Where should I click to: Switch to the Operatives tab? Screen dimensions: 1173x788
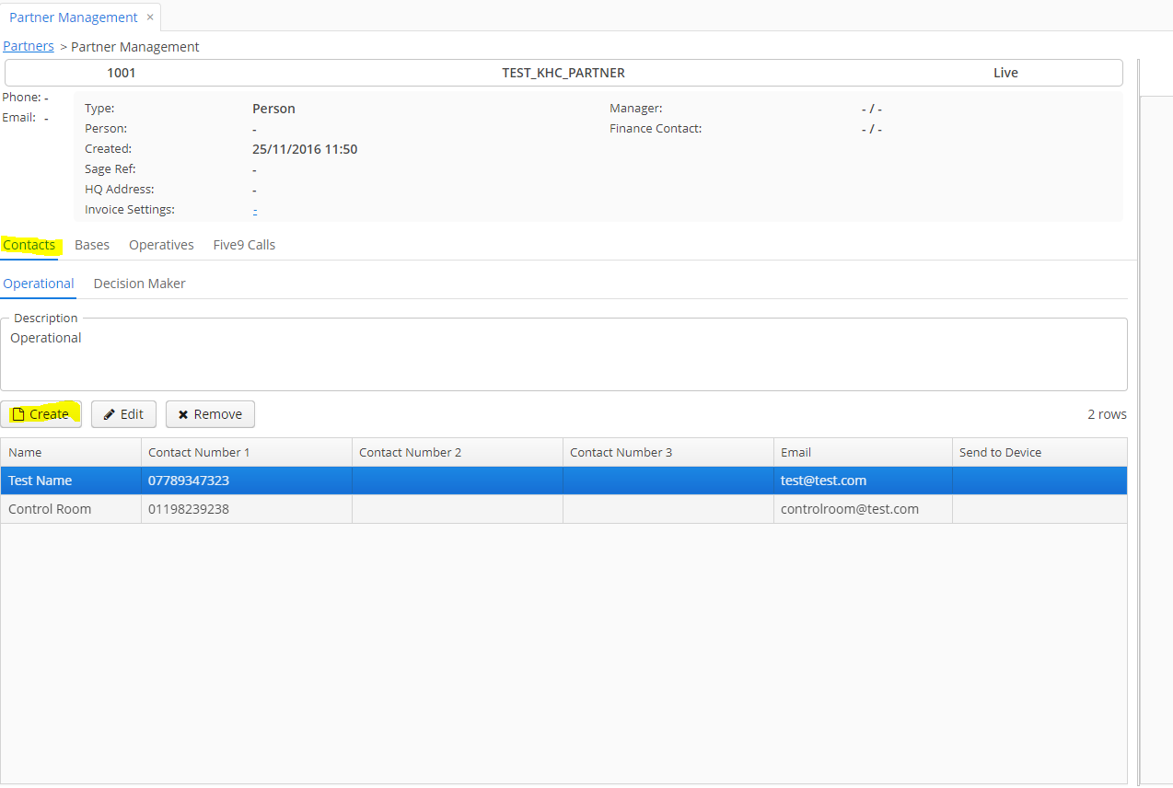click(161, 245)
